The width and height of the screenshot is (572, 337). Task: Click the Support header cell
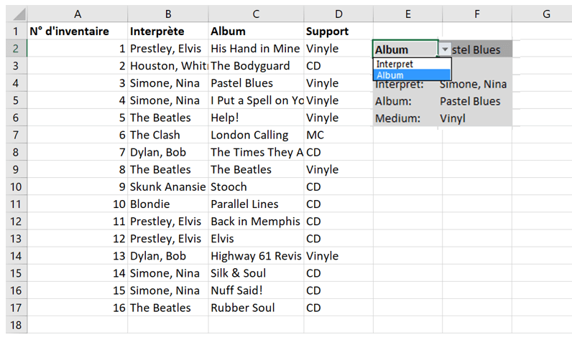338,32
